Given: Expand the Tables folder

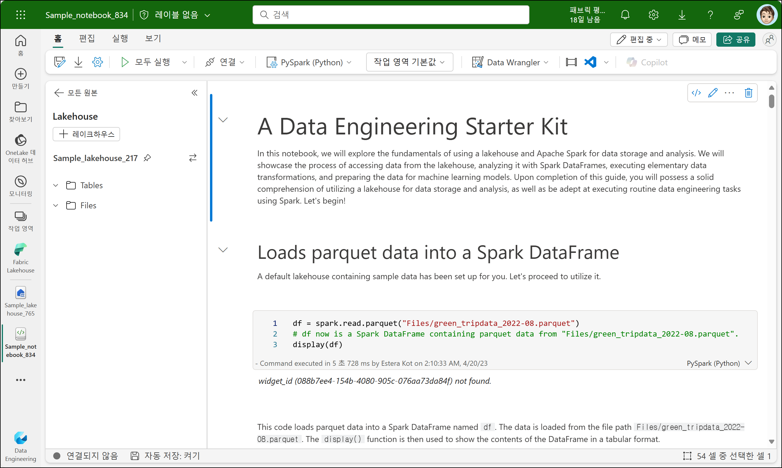Looking at the screenshot, I should (x=56, y=186).
